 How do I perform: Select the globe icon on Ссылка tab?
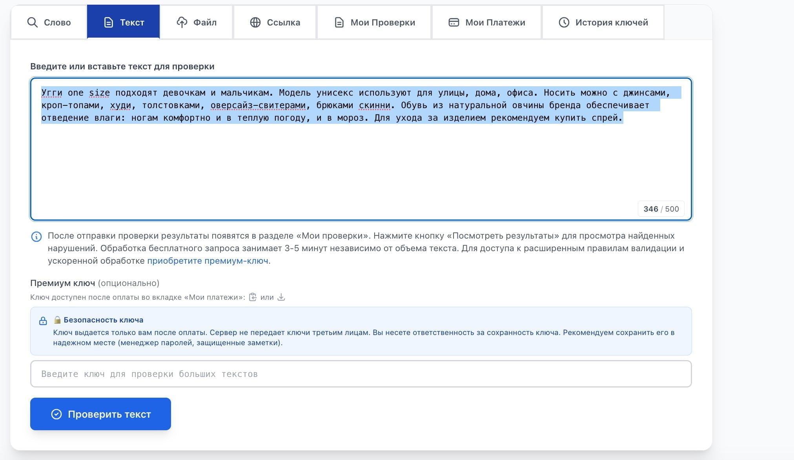pyautogui.click(x=256, y=22)
